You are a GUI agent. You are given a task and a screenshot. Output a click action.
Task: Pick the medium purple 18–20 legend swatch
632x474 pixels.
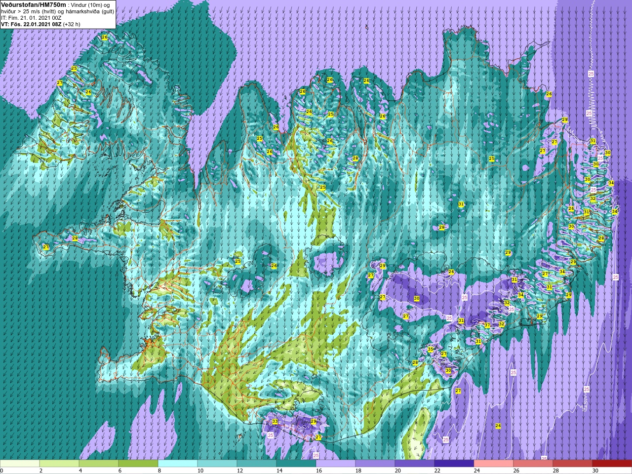point(375,464)
